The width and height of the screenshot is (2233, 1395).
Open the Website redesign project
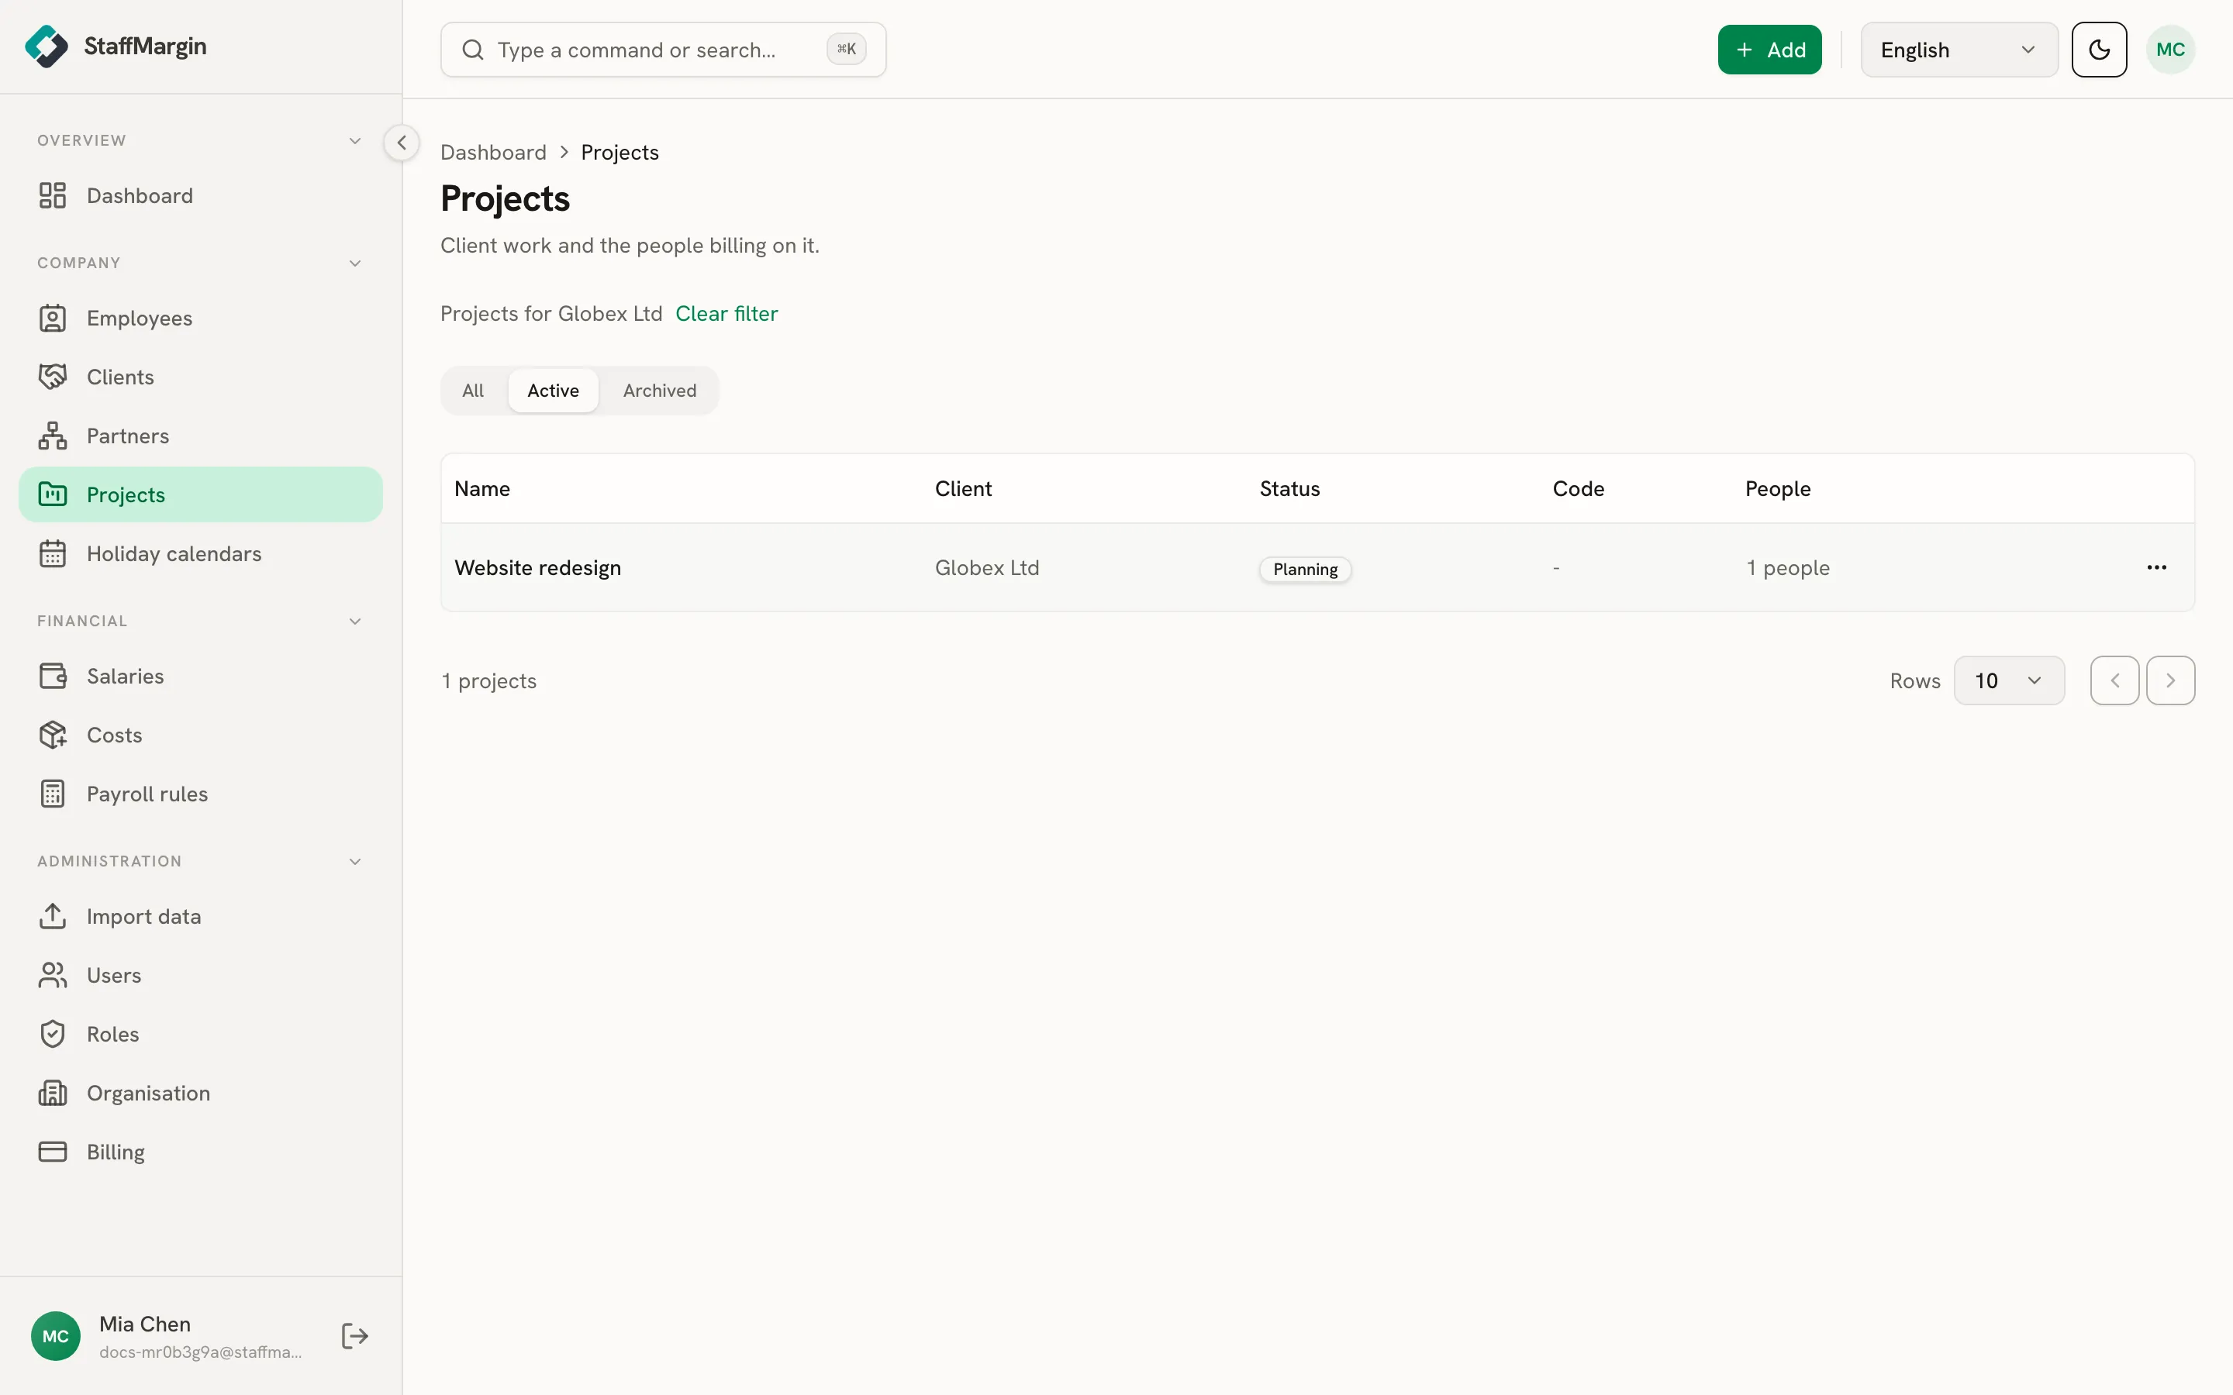tap(538, 567)
